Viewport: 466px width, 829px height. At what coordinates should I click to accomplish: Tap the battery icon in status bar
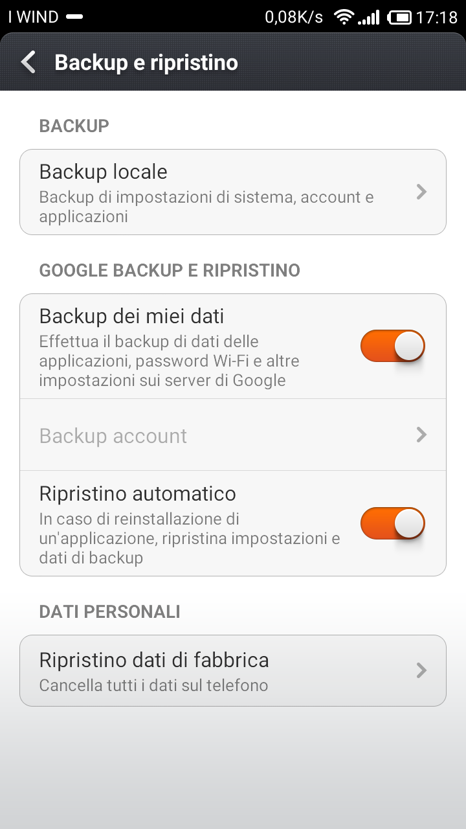pos(400,17)
